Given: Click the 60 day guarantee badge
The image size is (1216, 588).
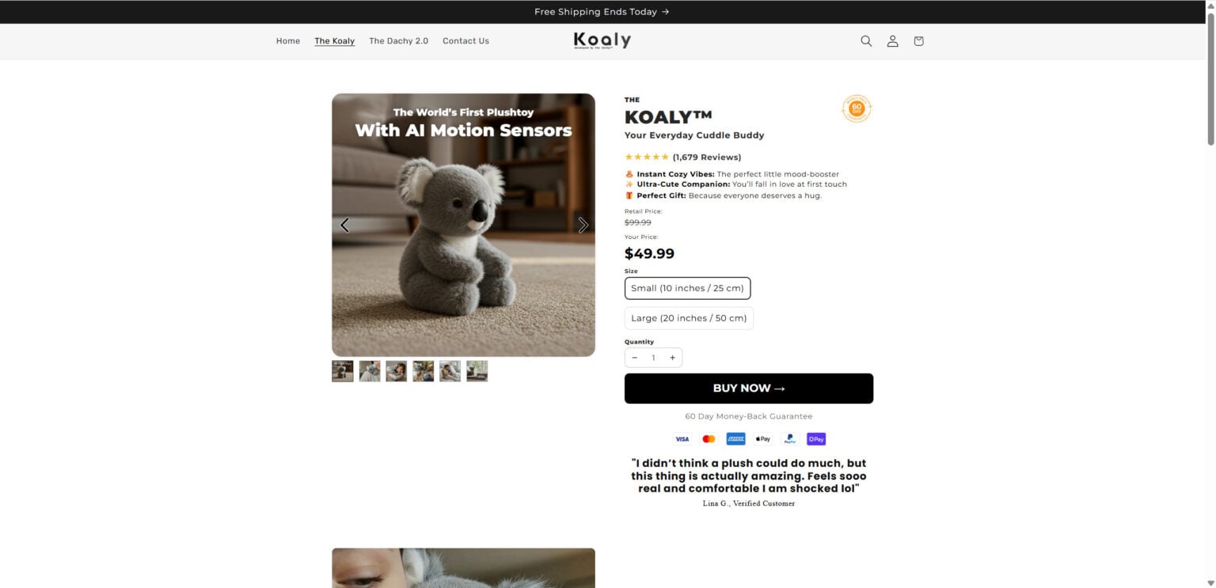Looking at the screenshot, I should click(x=857, y=109).
